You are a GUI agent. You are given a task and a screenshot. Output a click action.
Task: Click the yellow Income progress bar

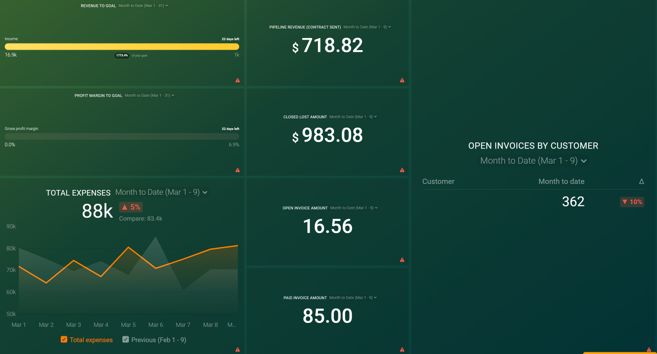pyautogui.click(x=122, y=47)
